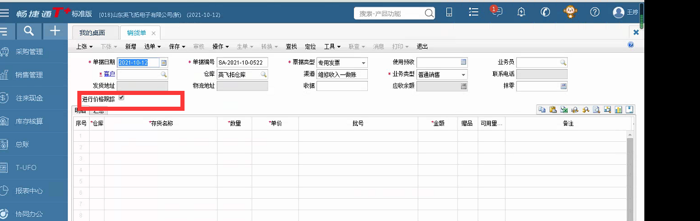This screenshot has height=221, width=700.
Task: Click the 查找 toolbar button
Action: 292,46
